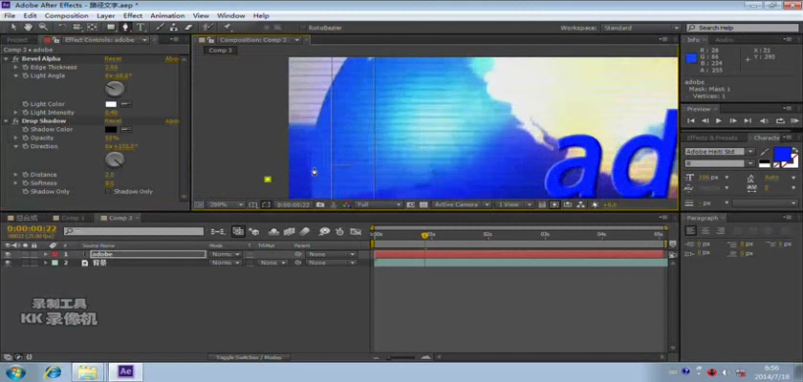Image resolution: width=803 pixels, height=382 pixels.
Task: Collapse the Bevel Alpha effect group
Action: tap(6, 59)
